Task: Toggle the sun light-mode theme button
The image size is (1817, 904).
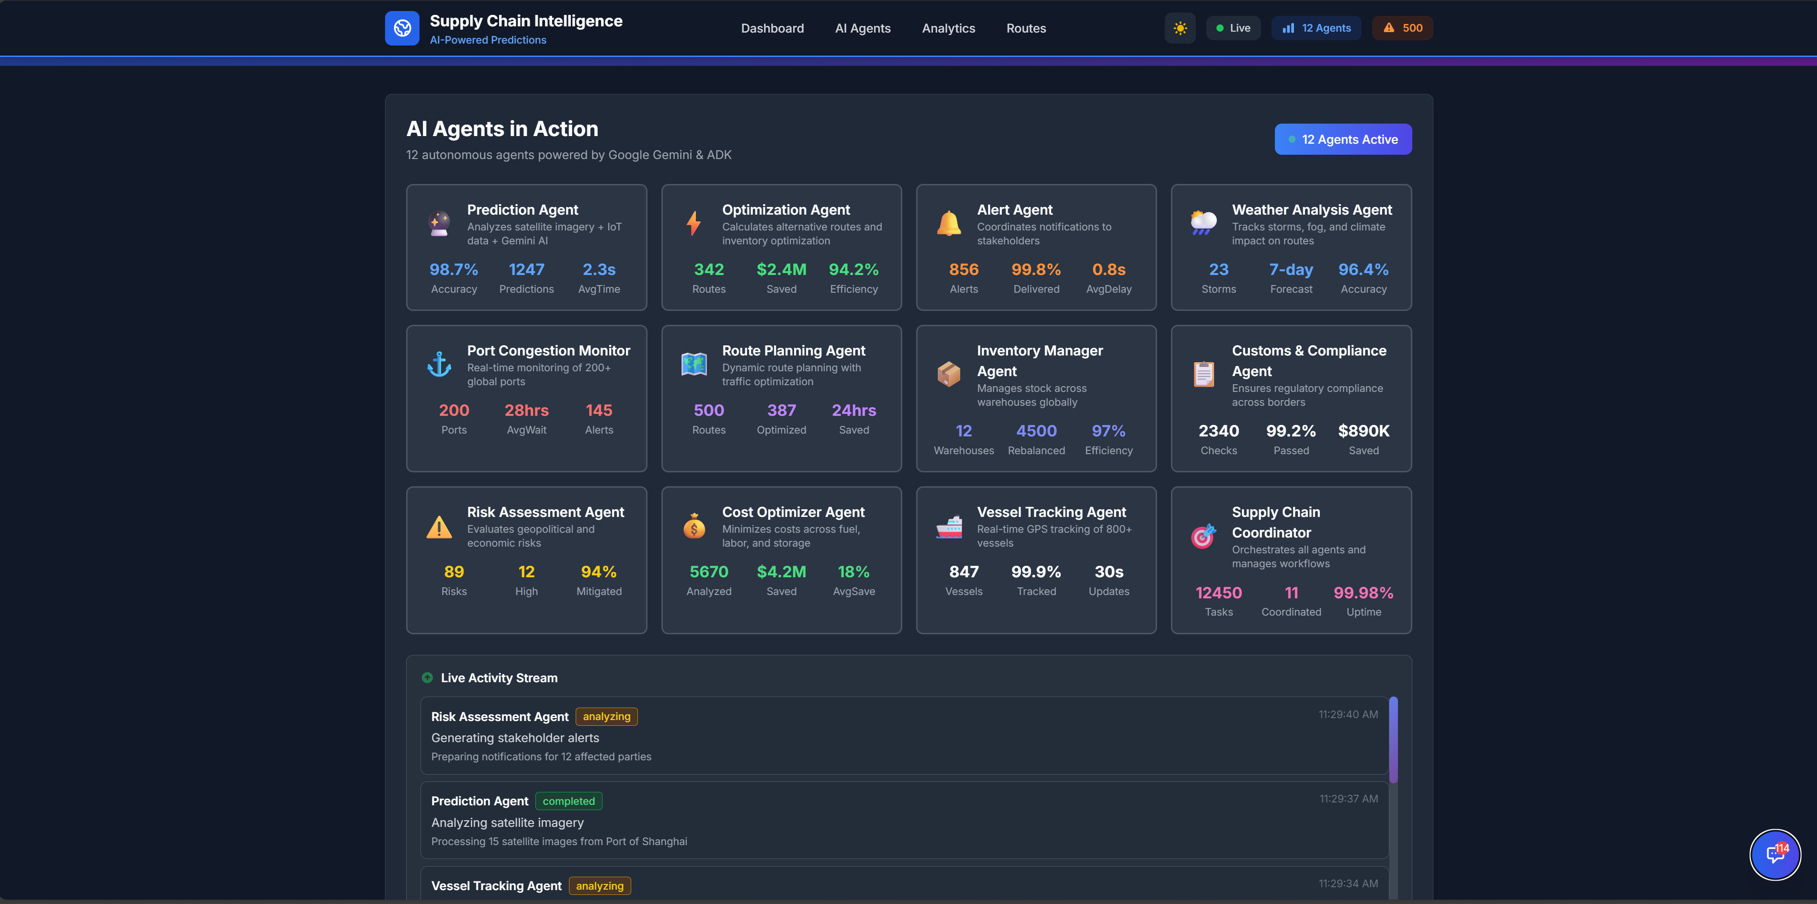Action: click(x=1180, y=28)
